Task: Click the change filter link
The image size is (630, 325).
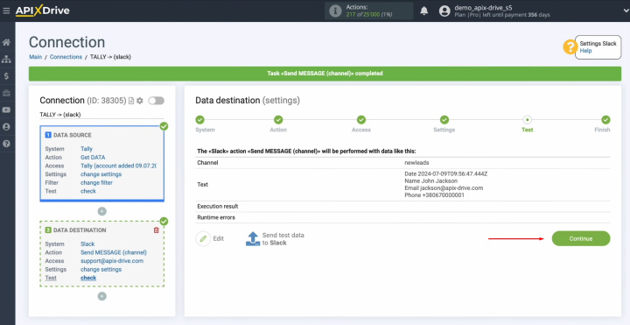Action: point(96,182)
